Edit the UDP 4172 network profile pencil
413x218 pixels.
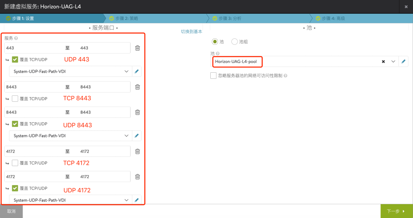coord(137,200)
